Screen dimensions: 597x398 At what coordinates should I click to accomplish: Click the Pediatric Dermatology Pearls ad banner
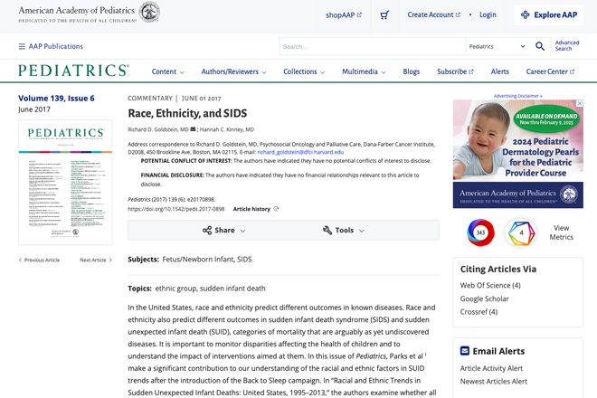coord(517,154)
